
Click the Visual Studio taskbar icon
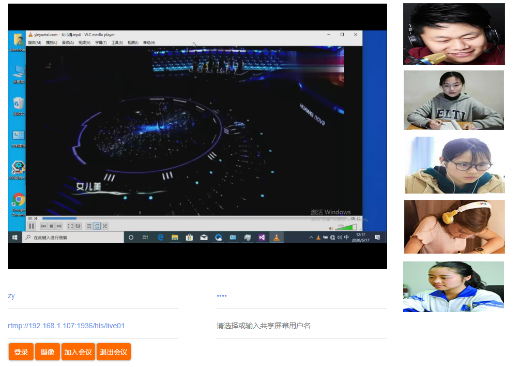262,238
